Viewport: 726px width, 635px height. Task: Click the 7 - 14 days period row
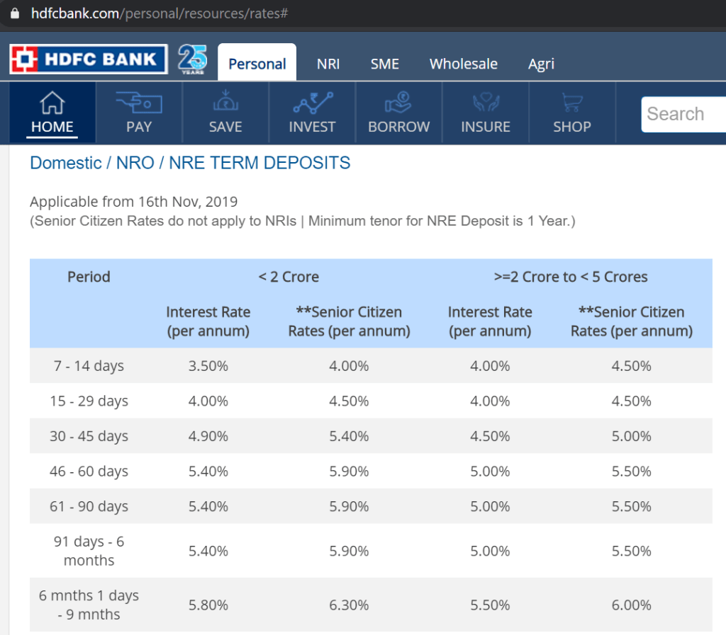click(x=89, y=366)
